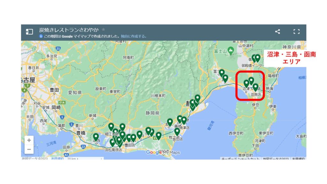Click the 東伊豆町 town label

[266, 133]
